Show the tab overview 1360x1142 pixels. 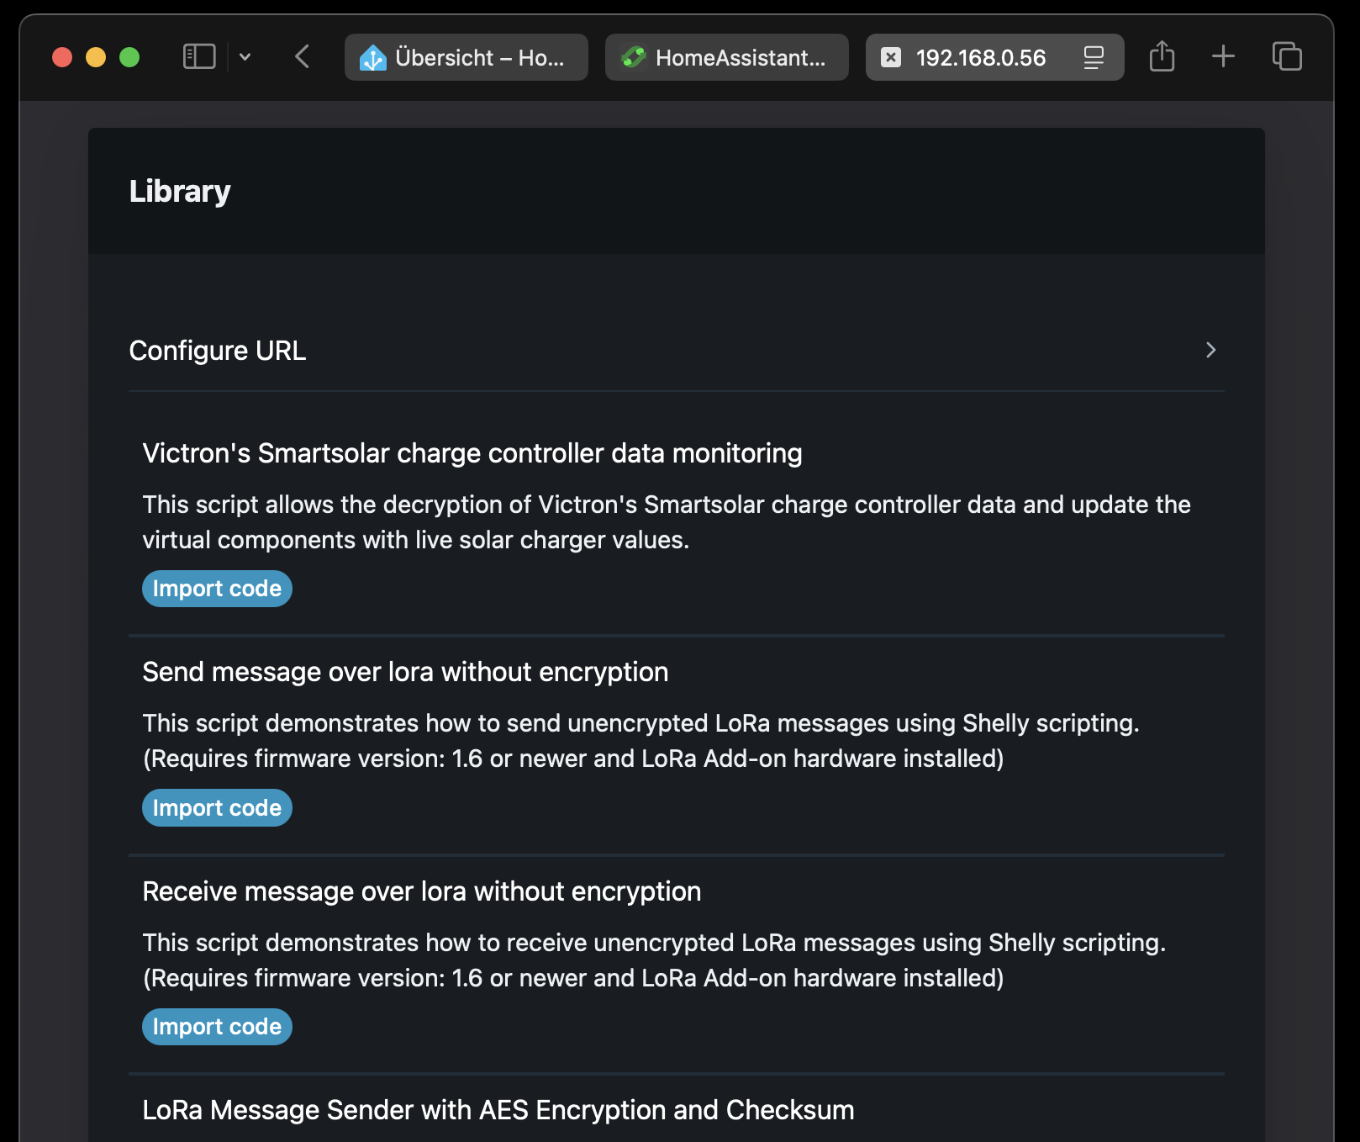[1287, 57]
